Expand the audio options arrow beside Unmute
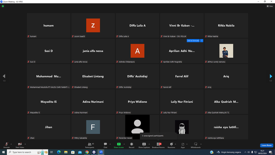The width and height of the screenshot is (275, 155). point(11,144)
